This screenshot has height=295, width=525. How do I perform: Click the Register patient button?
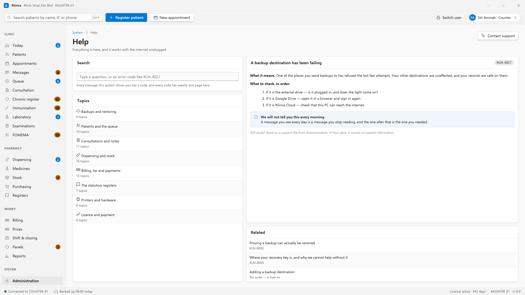tap(126, 17)
